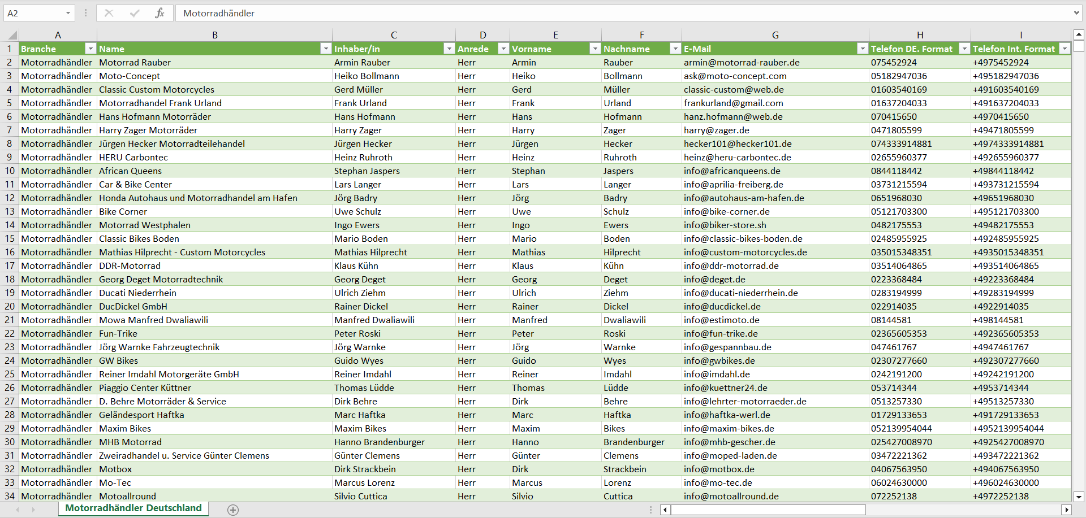Click the Enter checkmark icon in the formula bar
1086x518 pixels.
tap(135, 13)
